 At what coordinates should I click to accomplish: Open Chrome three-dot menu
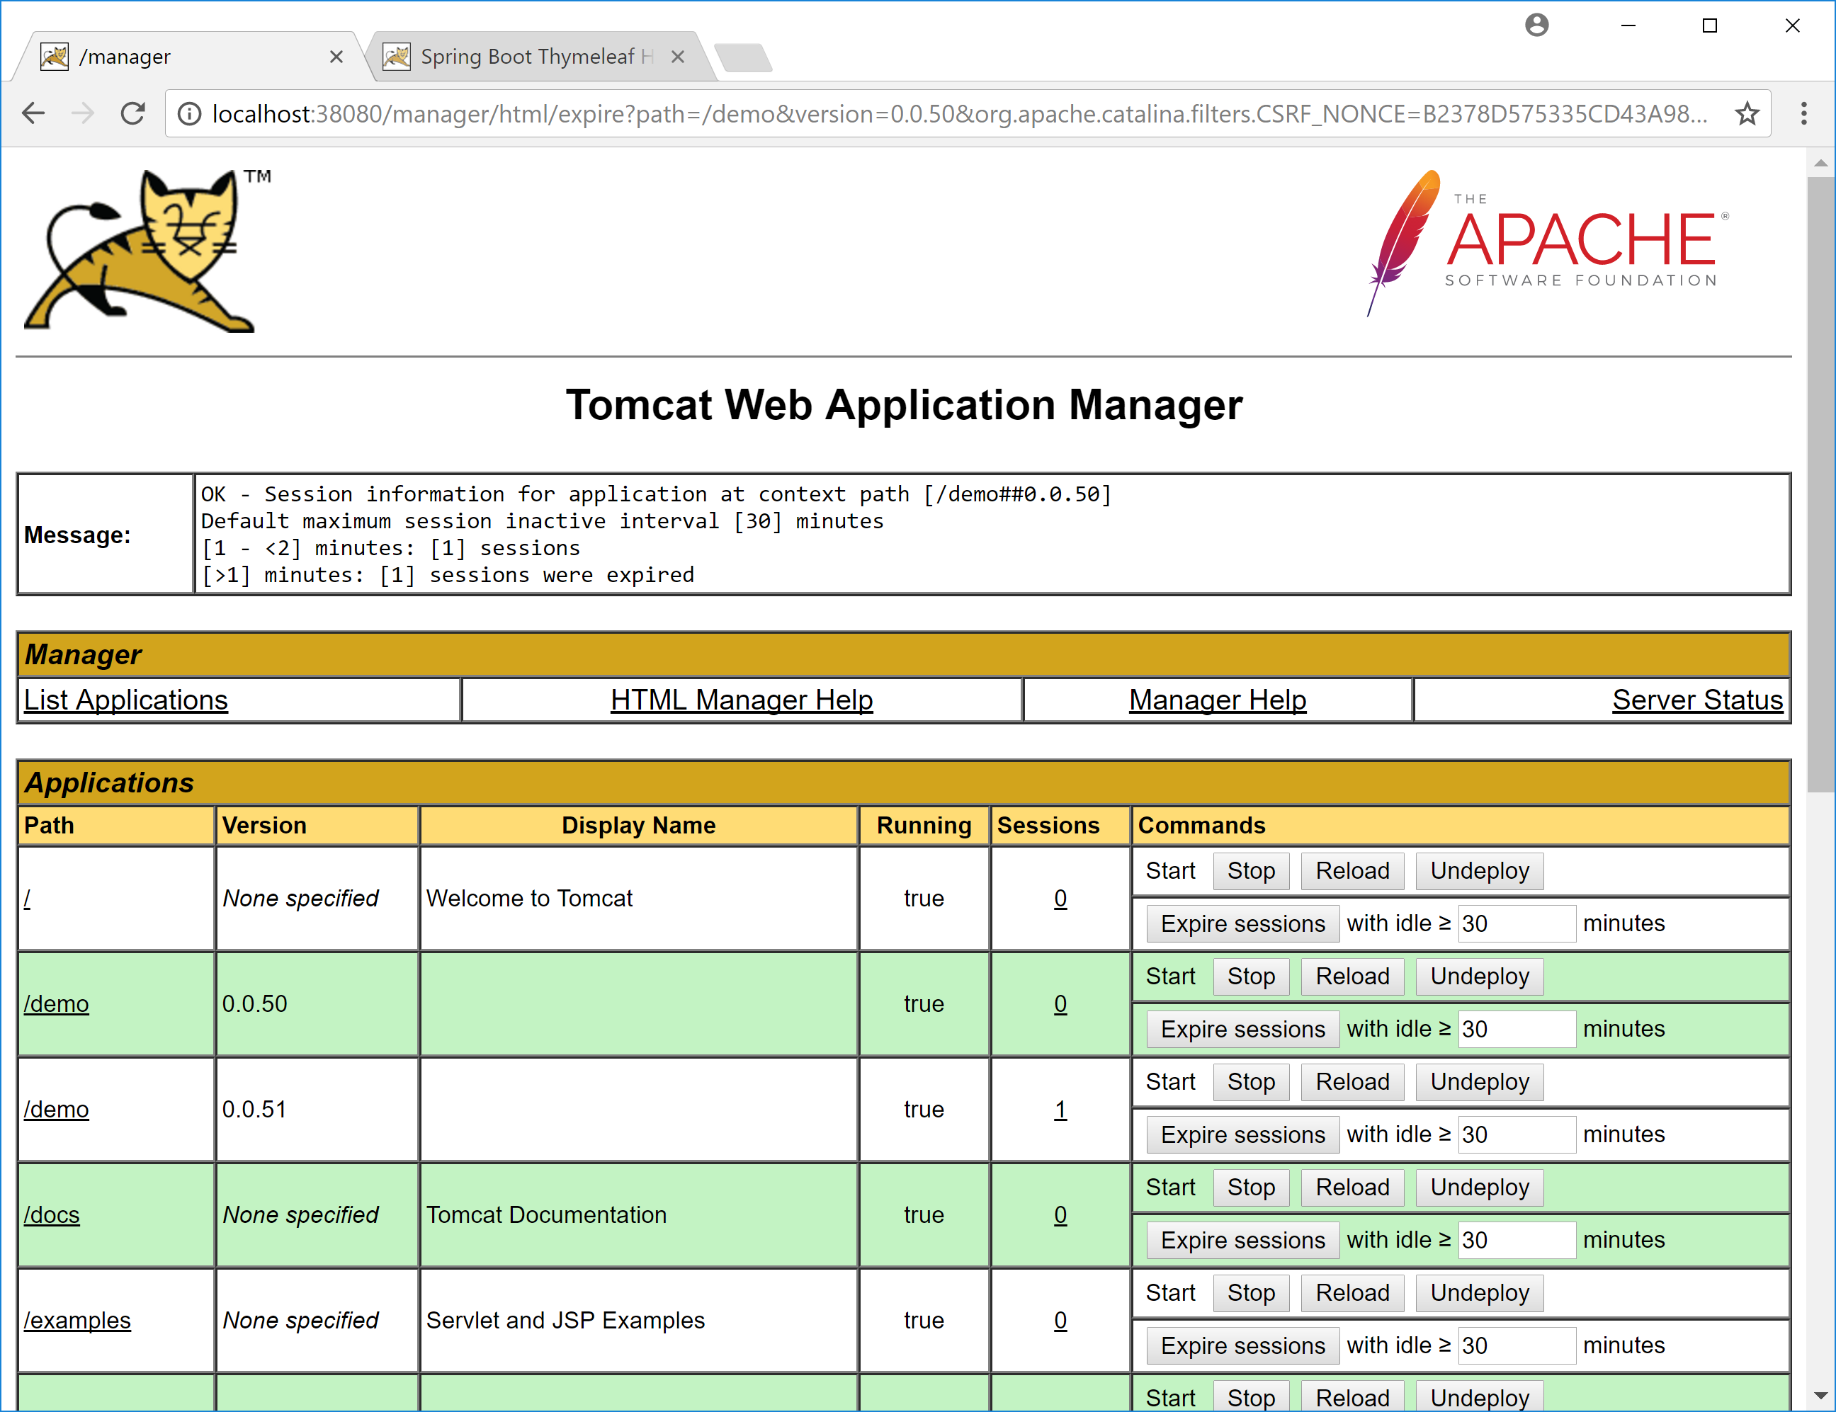[x=1803, y=113]
